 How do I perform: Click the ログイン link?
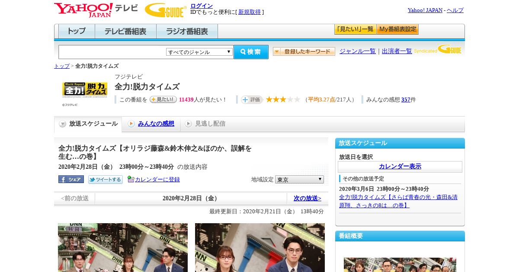pos(202,6)
